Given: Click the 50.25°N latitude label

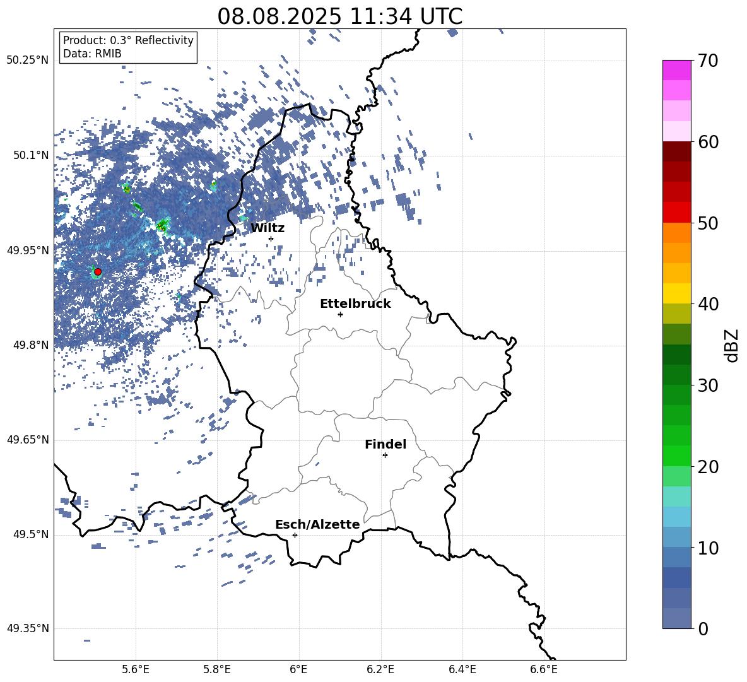Looking at the screenshot, I should (28, 61).
